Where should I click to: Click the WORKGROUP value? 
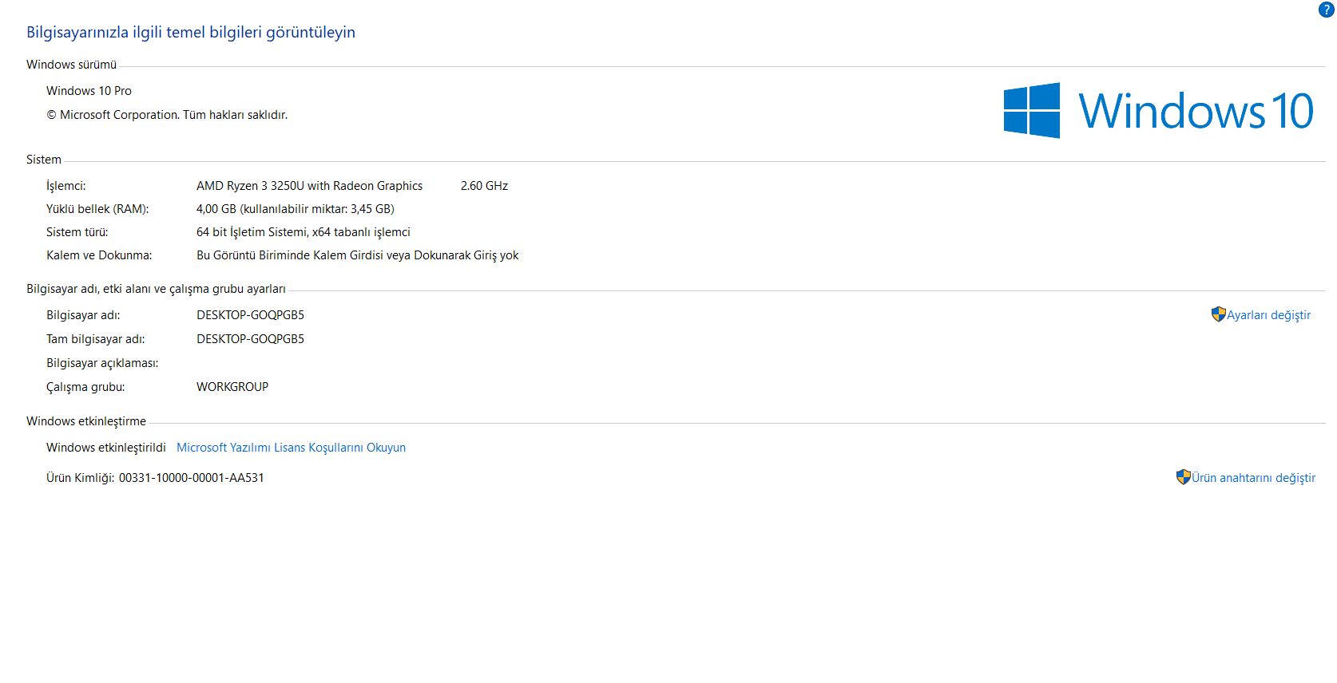click(232, 387)
